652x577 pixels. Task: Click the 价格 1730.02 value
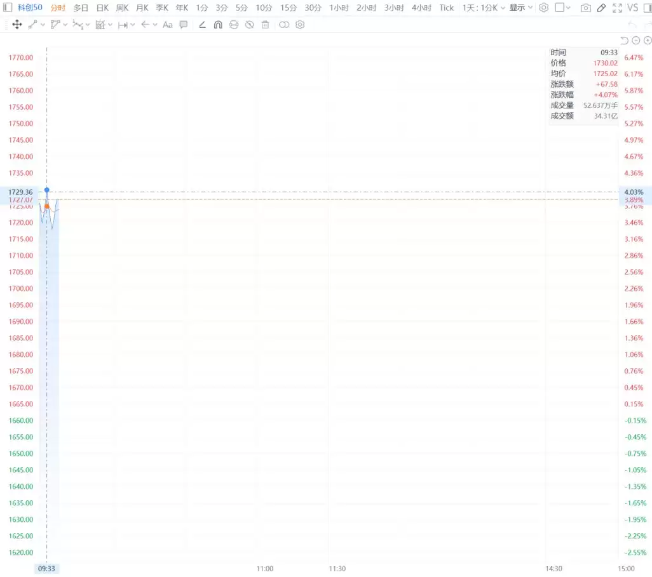[x=606, y=63]
